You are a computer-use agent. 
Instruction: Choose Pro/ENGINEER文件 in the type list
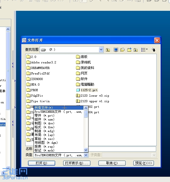[59, 112]
